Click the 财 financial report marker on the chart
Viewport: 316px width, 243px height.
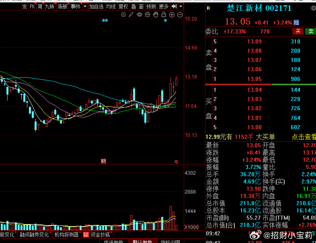point(103,161)
